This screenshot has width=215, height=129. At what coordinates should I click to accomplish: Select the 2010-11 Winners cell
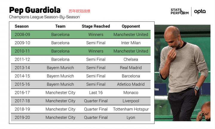(96, 51)
